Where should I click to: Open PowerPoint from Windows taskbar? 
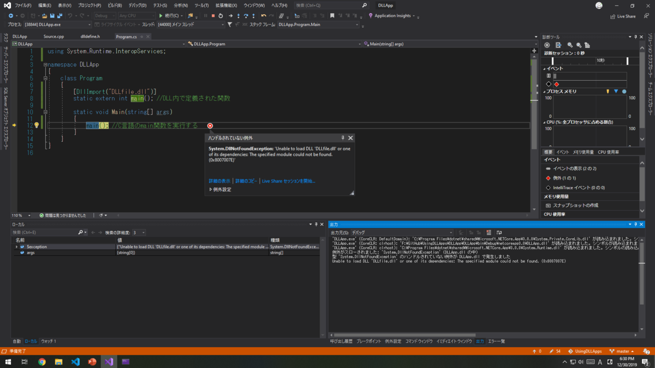click(92, 361)
